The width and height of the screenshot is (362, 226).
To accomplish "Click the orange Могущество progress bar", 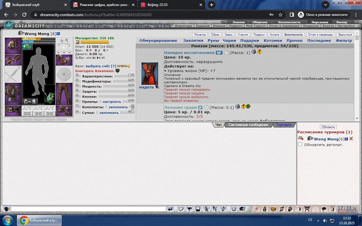I will (94, 42).
